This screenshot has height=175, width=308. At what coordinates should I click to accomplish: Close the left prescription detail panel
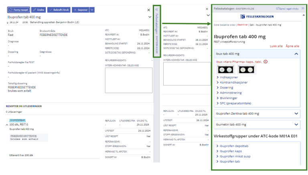[x=149, y=10]
